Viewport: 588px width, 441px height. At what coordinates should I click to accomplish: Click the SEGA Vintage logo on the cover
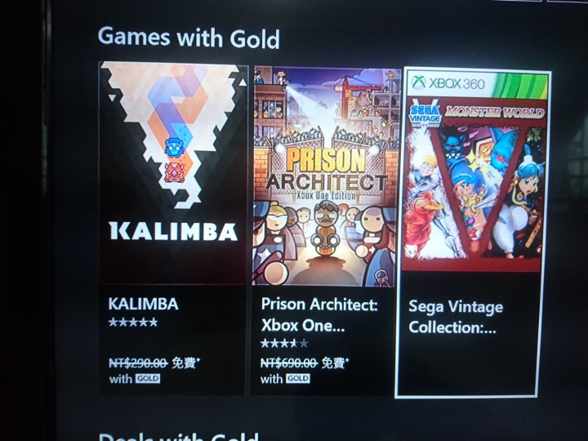425,114
